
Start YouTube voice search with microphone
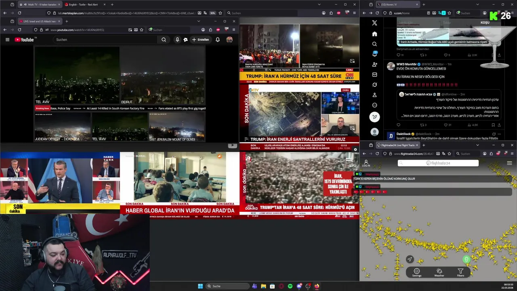[x=177, y=40]
